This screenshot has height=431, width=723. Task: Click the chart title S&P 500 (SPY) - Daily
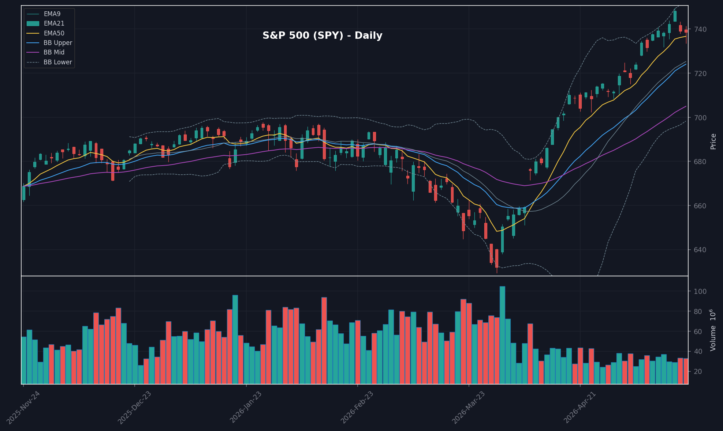(322, 36)
